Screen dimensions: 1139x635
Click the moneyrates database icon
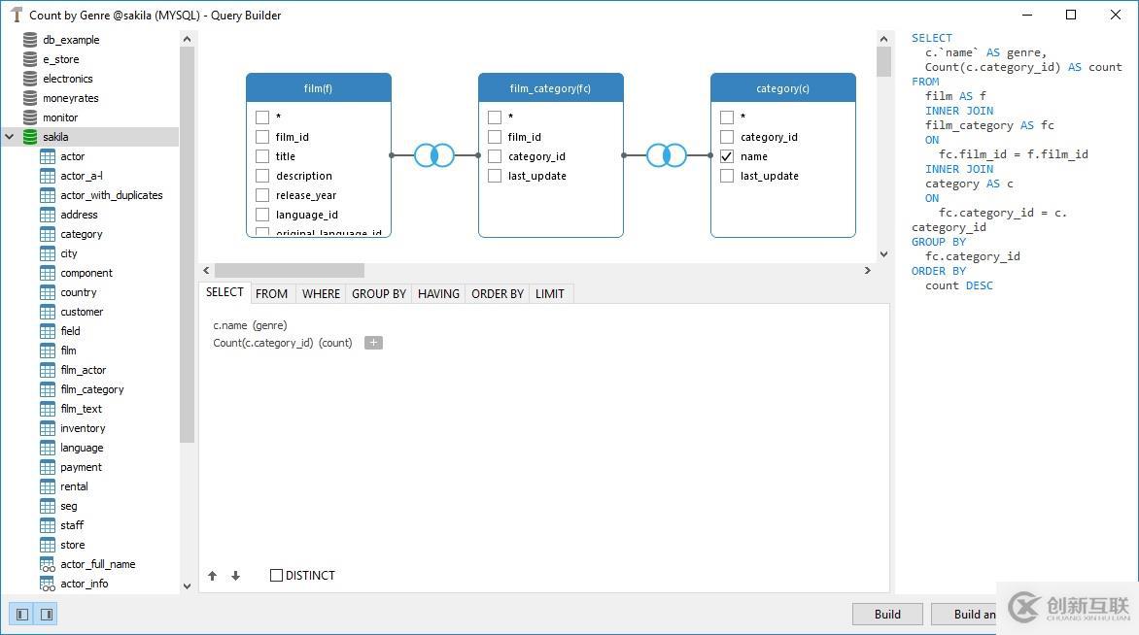pyautogui.click(x=30, y=98)
